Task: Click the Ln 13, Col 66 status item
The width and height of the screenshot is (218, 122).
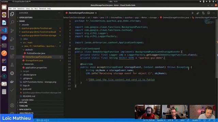Action: (149, 120)
